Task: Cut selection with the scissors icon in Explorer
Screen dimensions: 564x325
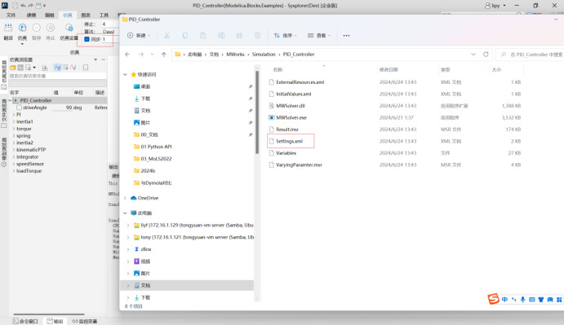Action: coord(167,36)
